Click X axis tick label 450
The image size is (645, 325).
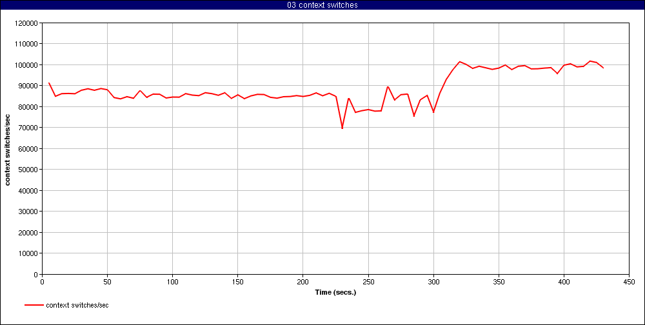pyautogui.click(x=629, y=282)
